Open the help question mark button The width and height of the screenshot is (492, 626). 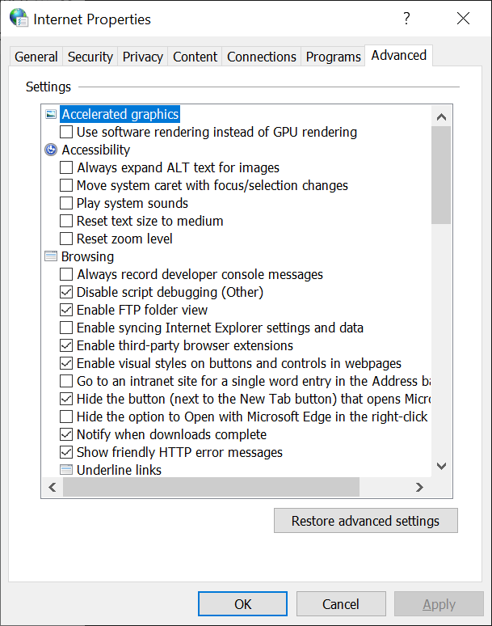coord(406,19)
